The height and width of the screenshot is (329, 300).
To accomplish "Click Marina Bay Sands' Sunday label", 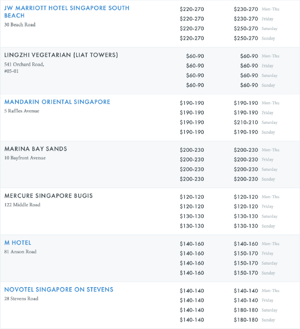I will 268,179.
